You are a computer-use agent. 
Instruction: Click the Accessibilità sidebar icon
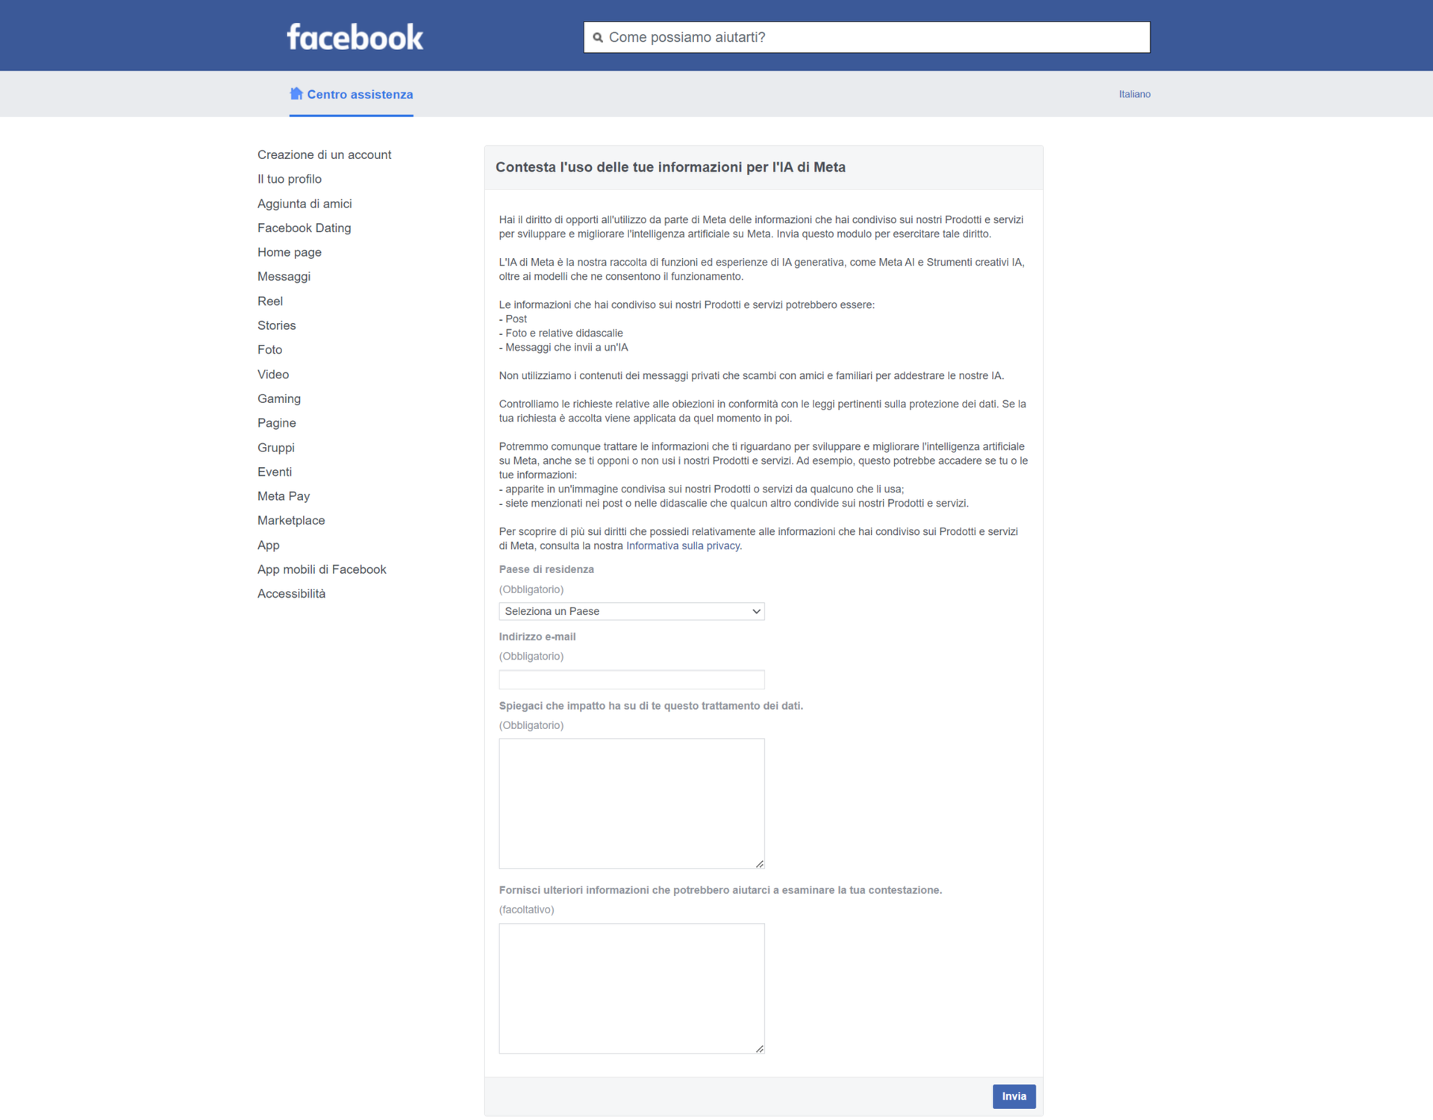[292, 592]
